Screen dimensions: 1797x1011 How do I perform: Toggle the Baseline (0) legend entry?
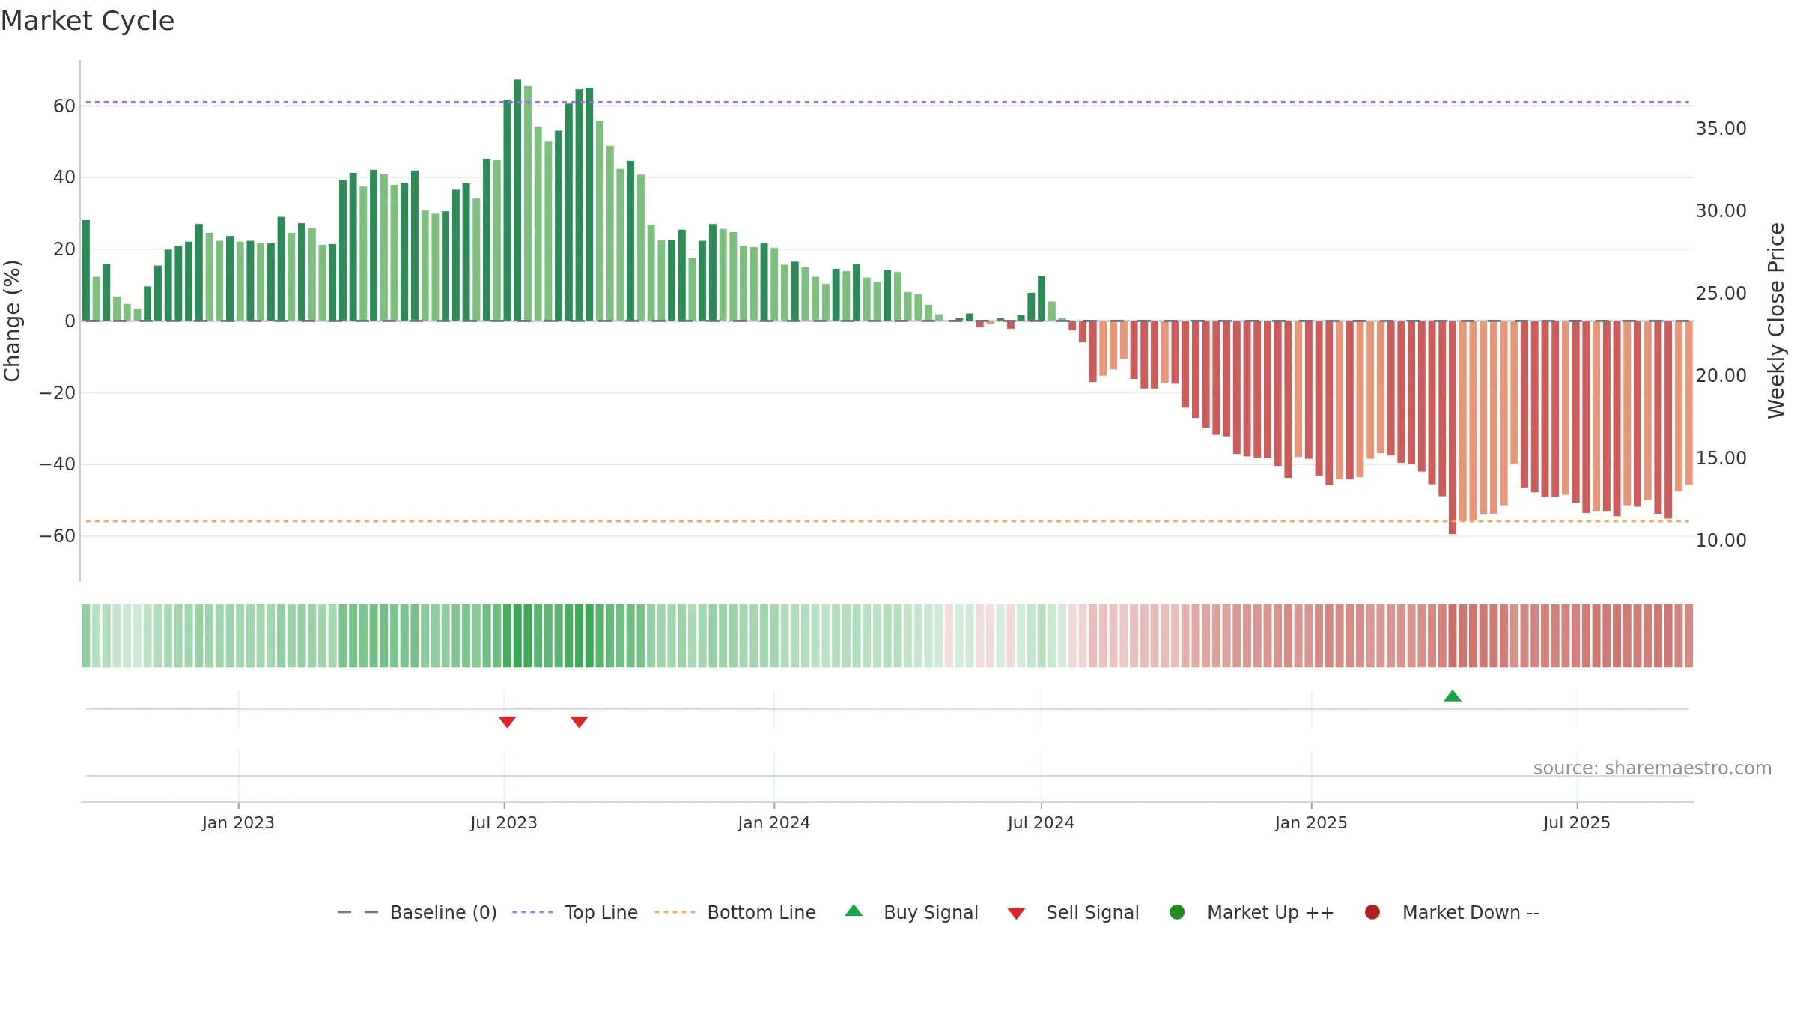pyautogui.click(x=417, y=912)
